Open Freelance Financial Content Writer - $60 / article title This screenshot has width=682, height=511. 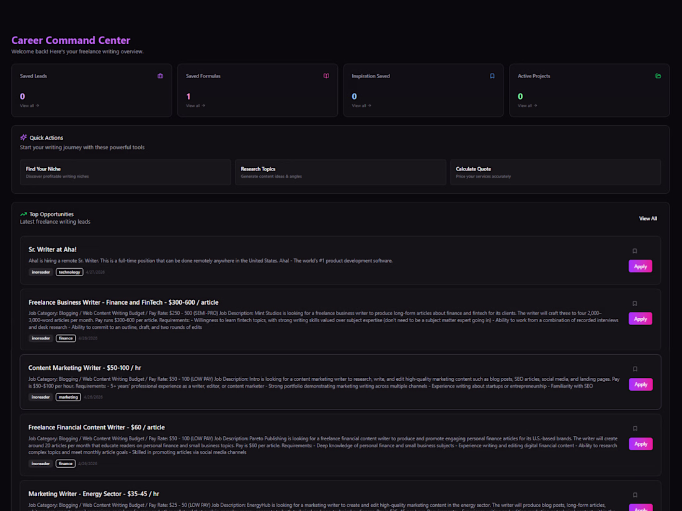97,427
